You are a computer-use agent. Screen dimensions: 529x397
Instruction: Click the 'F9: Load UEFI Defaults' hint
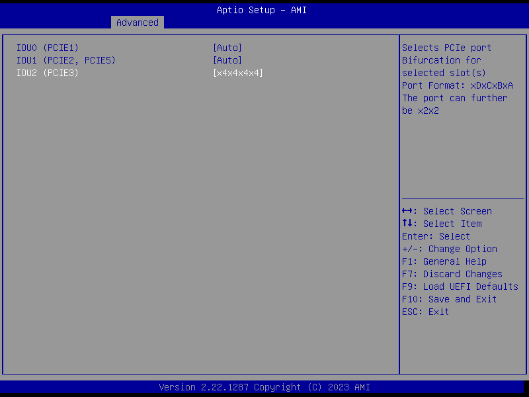click(460, 287)
